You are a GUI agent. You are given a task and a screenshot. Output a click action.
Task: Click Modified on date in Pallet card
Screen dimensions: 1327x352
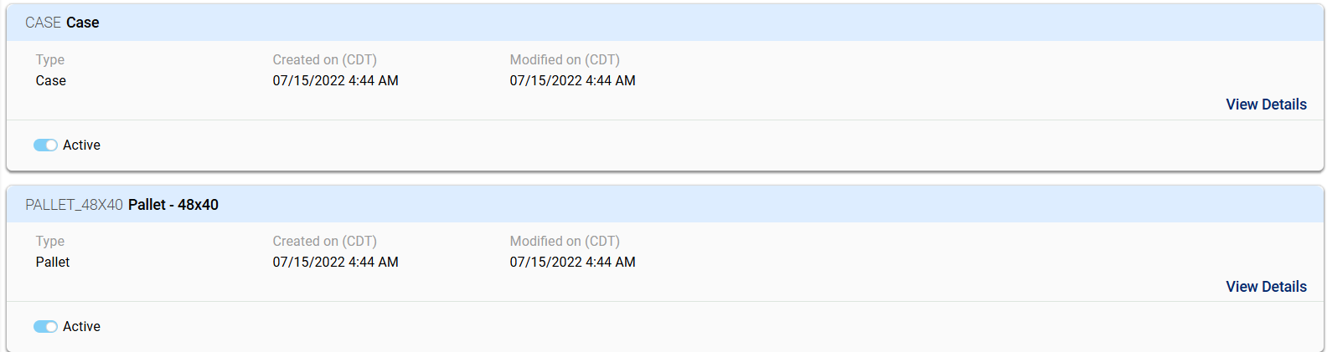point(572,263)
